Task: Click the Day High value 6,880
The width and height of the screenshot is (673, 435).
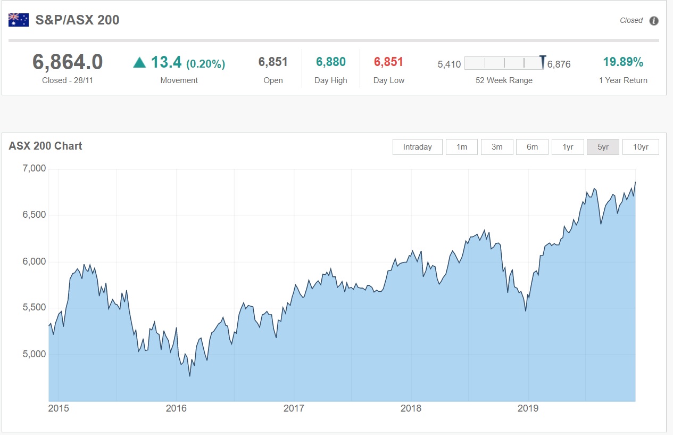Action: tap(330, 62)
